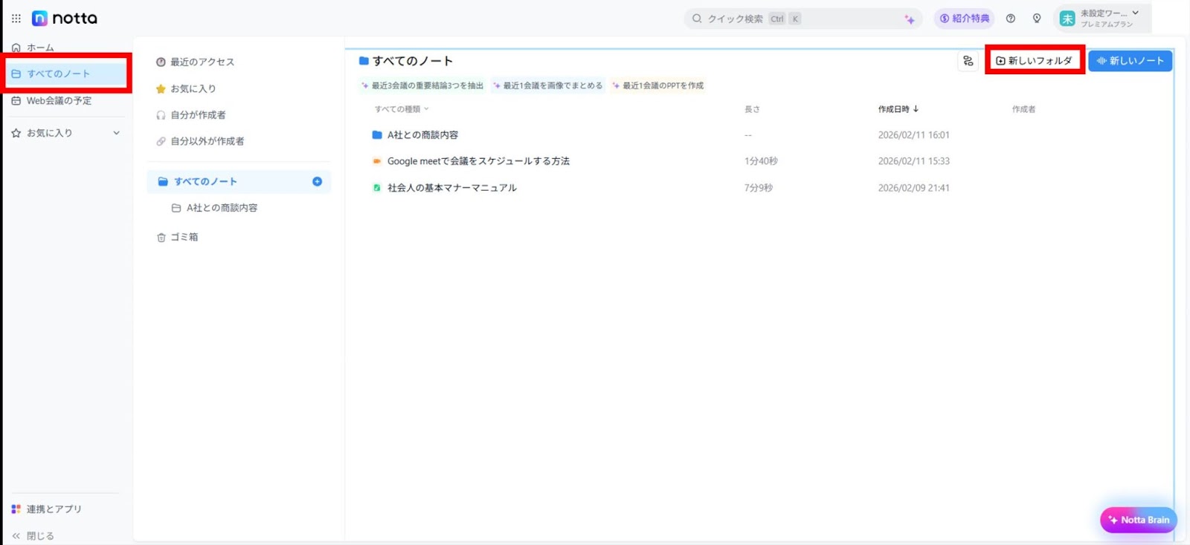
Task: Select お気に入り in the notes panel
Action: [186, 88]
